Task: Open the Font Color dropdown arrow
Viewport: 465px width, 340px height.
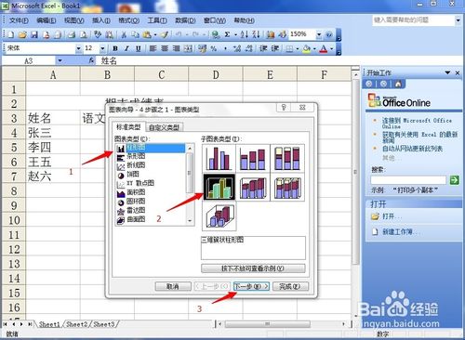Action: (331, 49)
